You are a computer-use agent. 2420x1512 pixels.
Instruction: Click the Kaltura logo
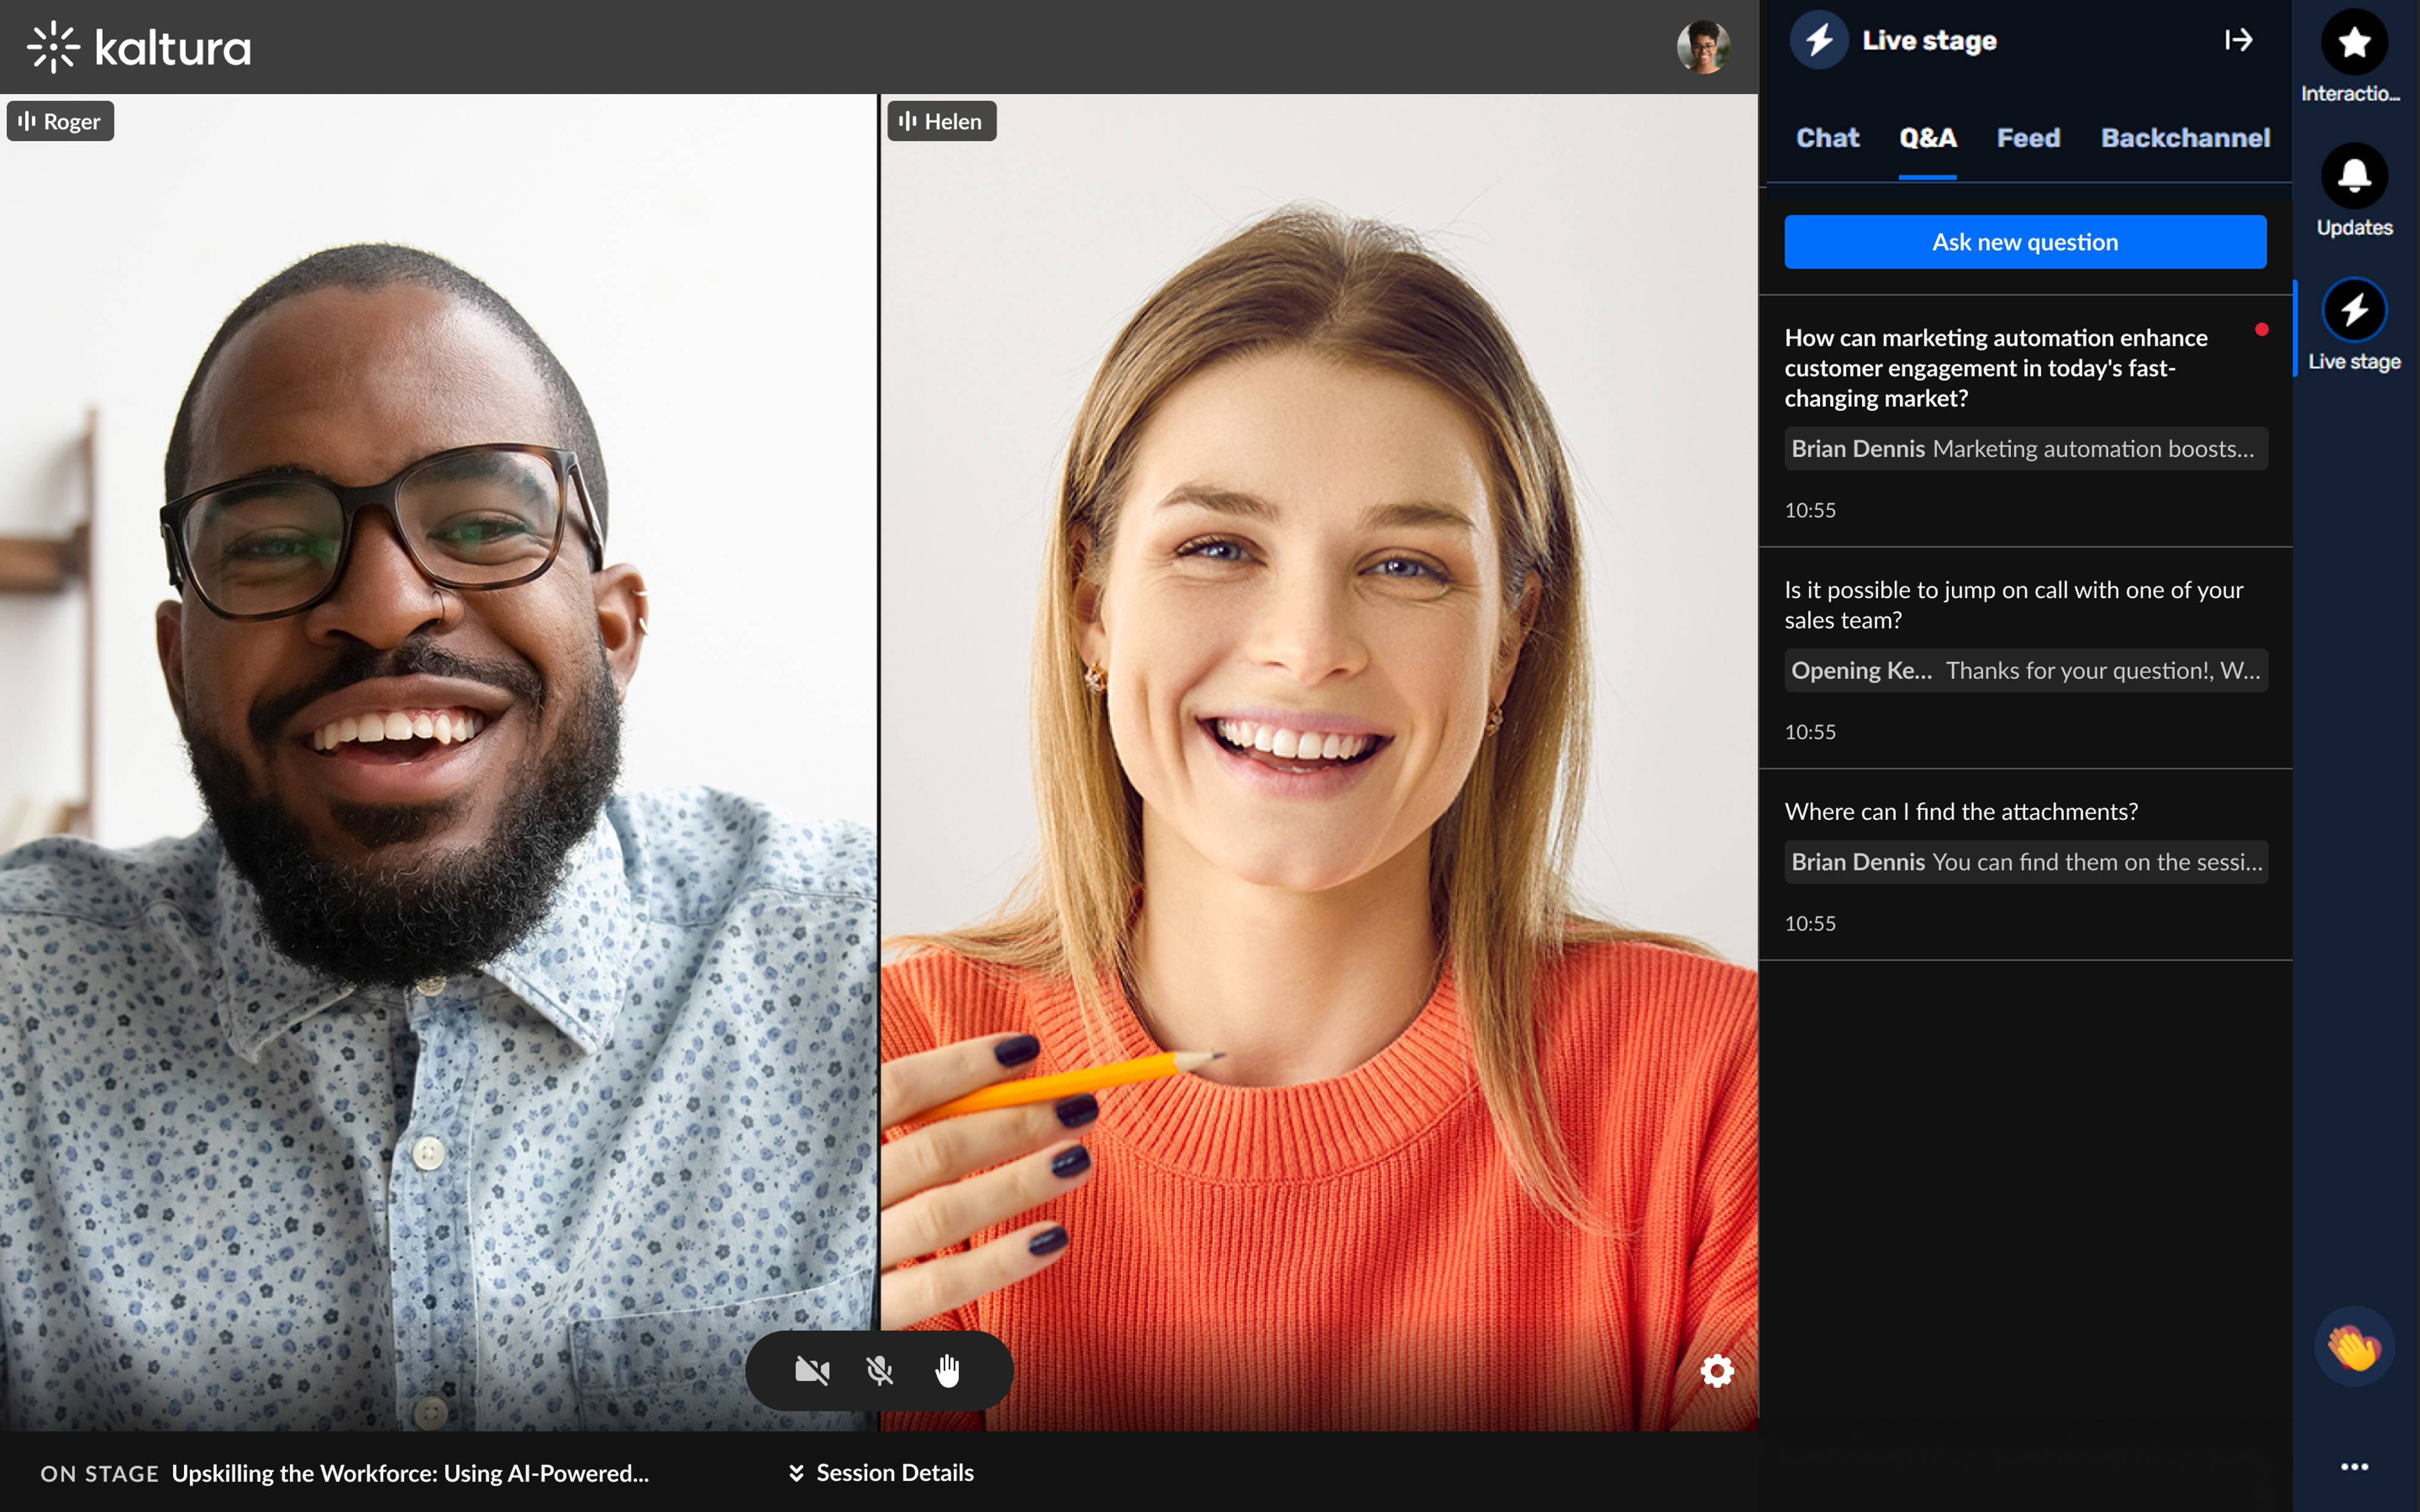(x=140, y=47)
